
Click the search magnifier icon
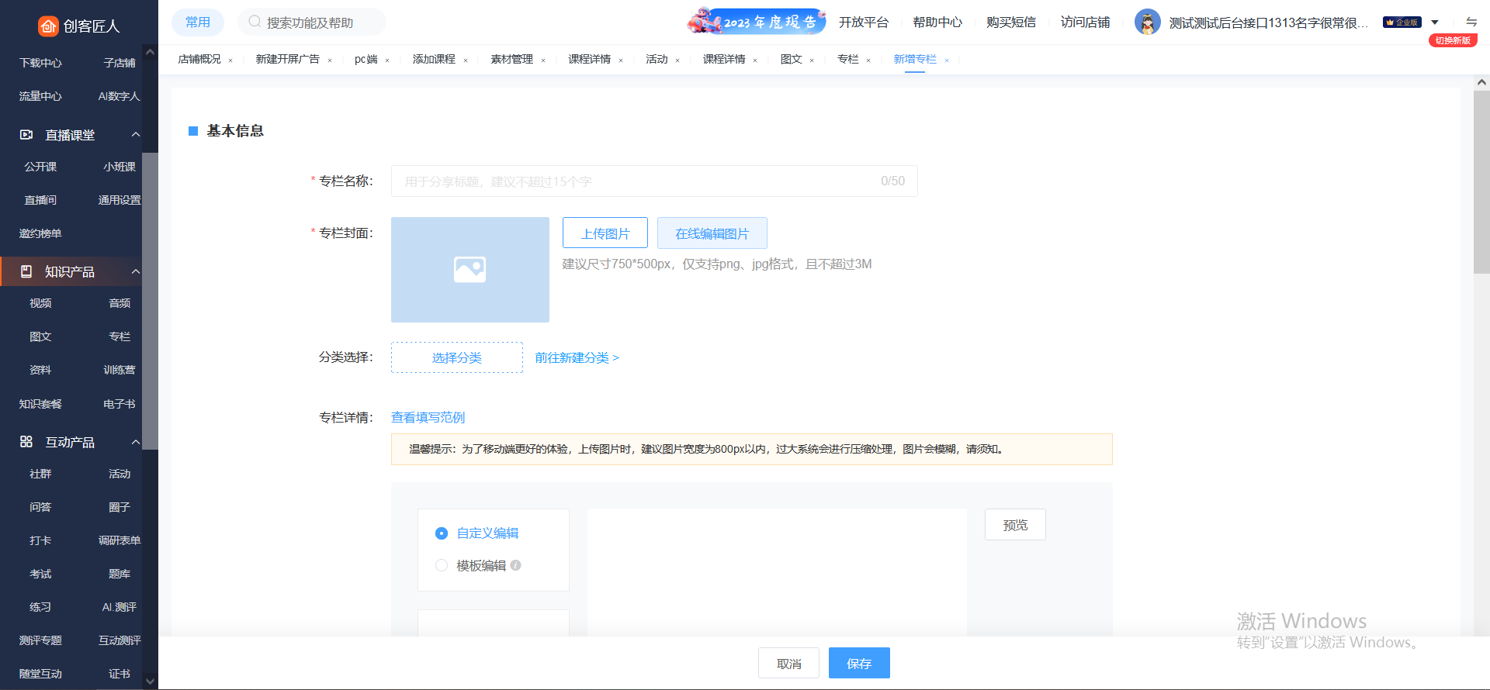click(x=255, y=22)
